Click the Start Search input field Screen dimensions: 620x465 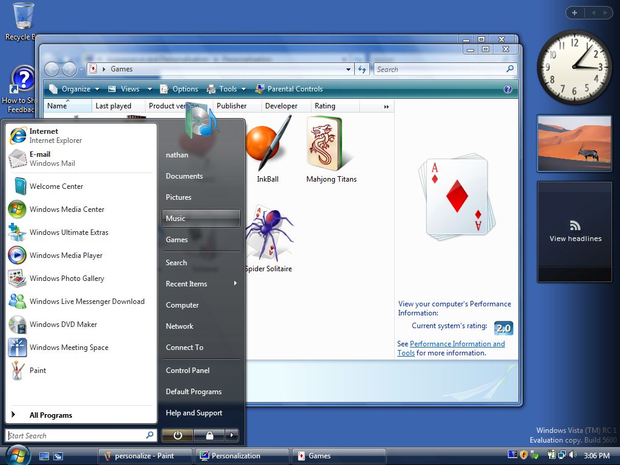click(81, 435)
